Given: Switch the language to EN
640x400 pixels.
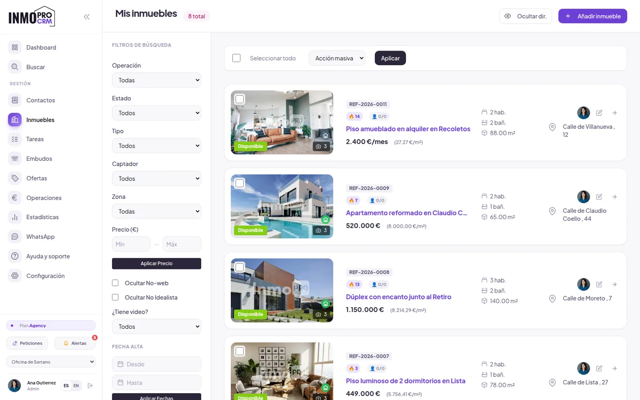Looking at the screenshot, I should coord(76,386).
